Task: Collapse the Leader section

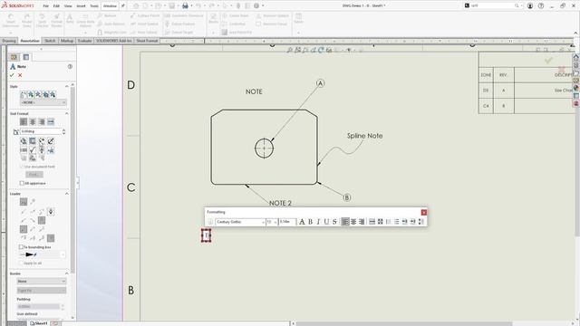Action: [66, 194]
